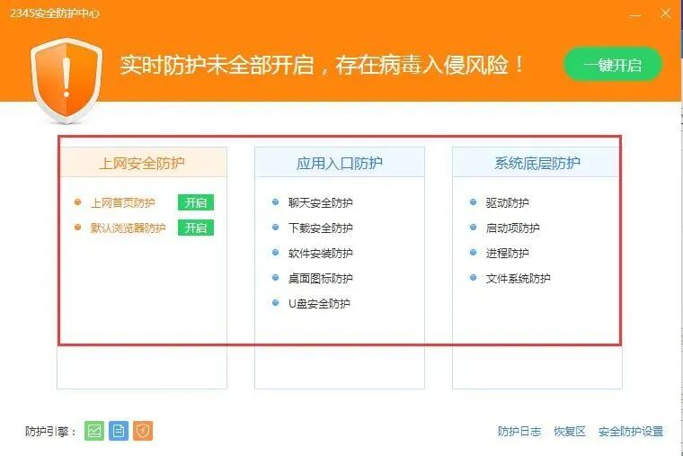Select the 应用入口防护 panel header
The width and height of the screenshot is (683, 456).
[340, 163]
